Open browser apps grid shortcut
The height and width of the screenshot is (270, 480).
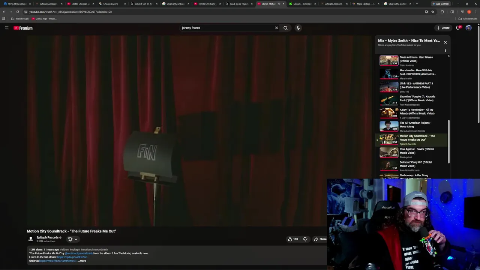[x=4, y=19]
